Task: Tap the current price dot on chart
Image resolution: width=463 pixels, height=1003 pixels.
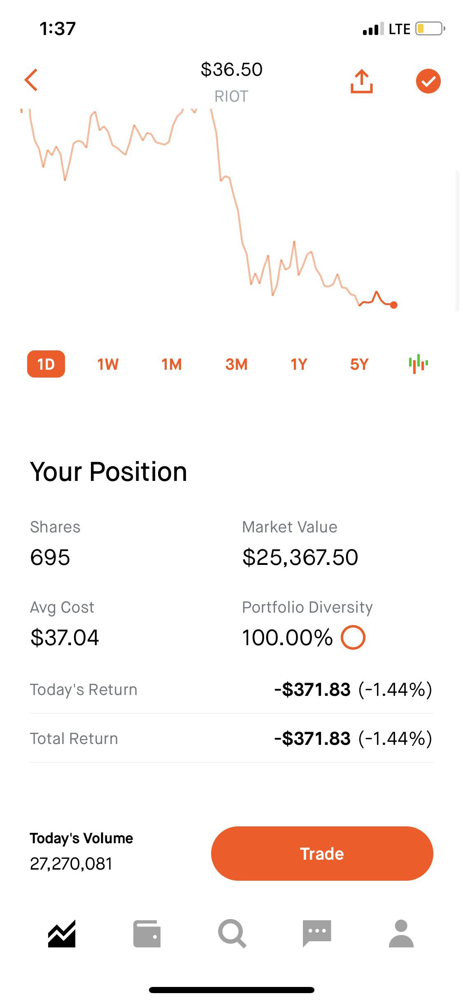Action: pyautogui.click(x=393, y=305)
